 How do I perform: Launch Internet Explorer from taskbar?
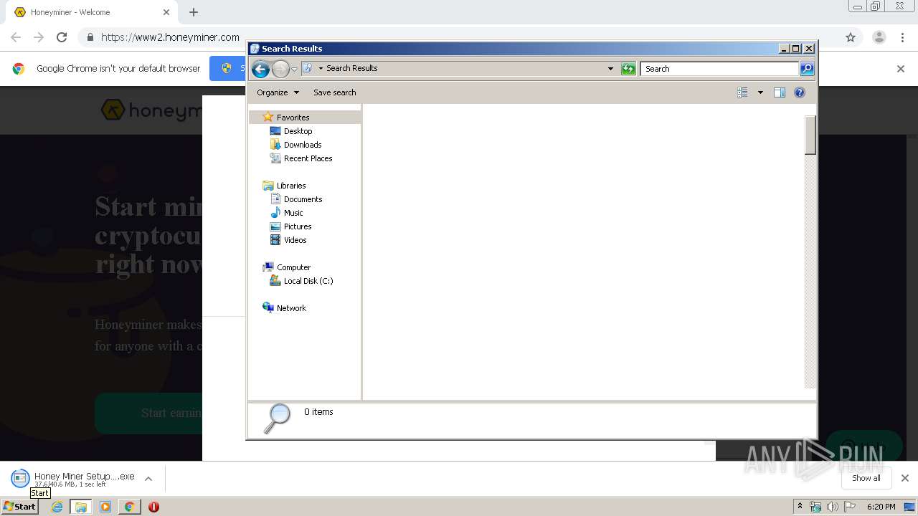(57, 507)
